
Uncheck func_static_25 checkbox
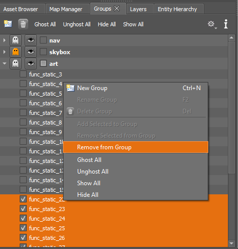[23, 228]
